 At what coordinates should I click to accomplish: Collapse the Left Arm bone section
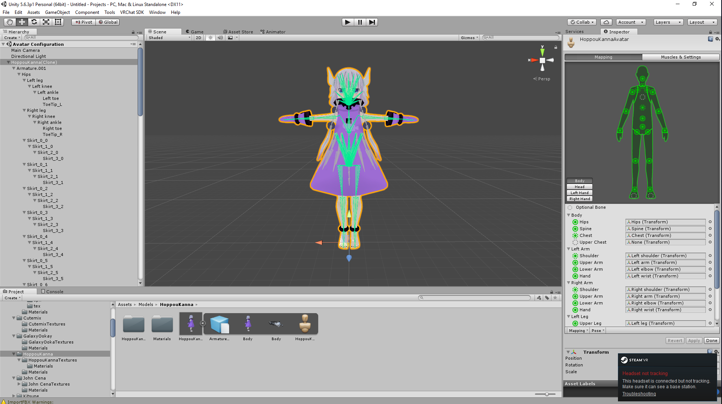pyautogui.click(x=568, y=249)
